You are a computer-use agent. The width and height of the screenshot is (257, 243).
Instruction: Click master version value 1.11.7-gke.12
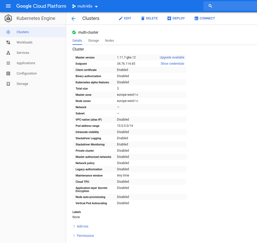tap(126, 57)
